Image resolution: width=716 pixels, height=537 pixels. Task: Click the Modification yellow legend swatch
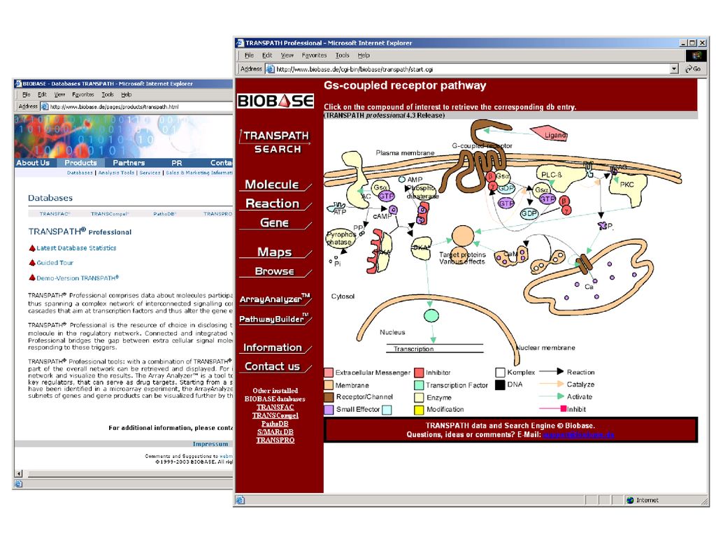(x=419, y=410)
